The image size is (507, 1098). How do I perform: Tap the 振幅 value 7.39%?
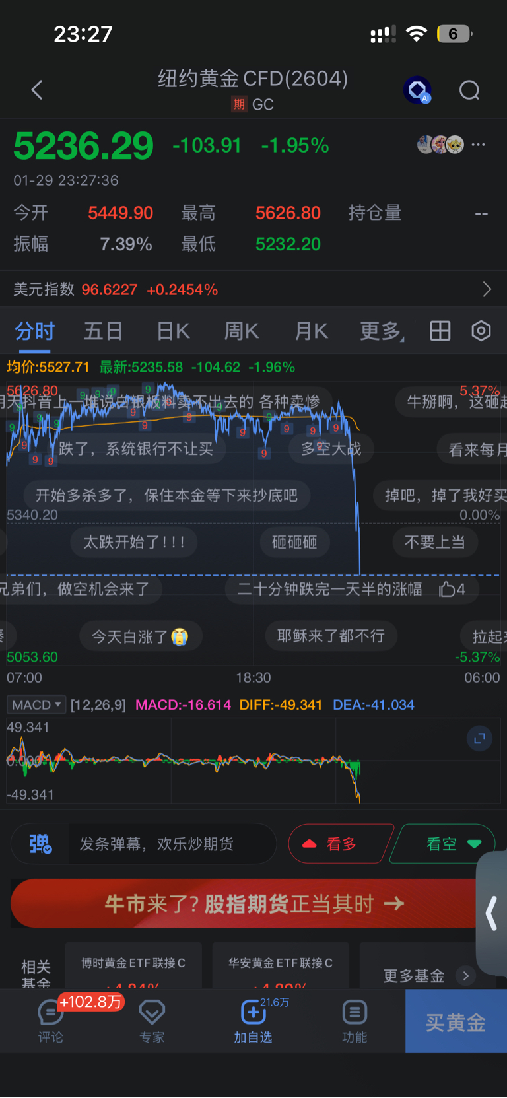coord(126,244)
